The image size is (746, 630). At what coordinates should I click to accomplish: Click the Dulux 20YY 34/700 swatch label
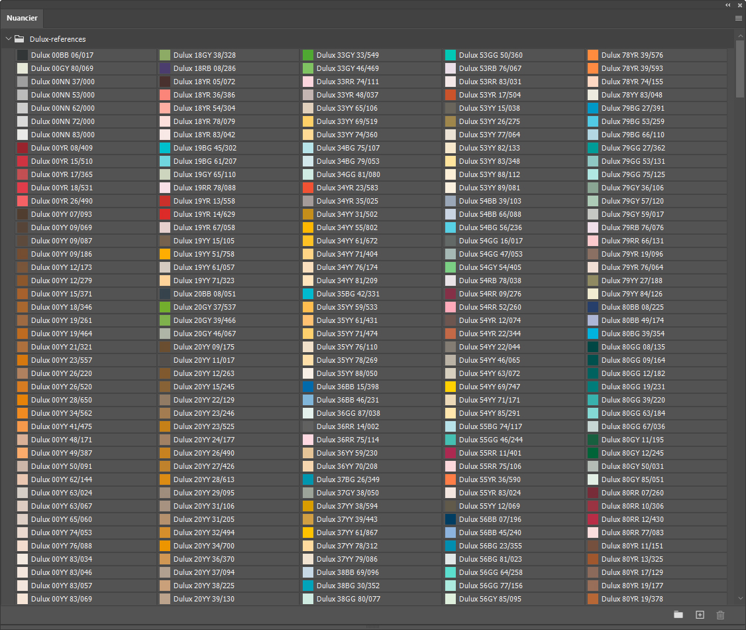(x=204, y=546)
